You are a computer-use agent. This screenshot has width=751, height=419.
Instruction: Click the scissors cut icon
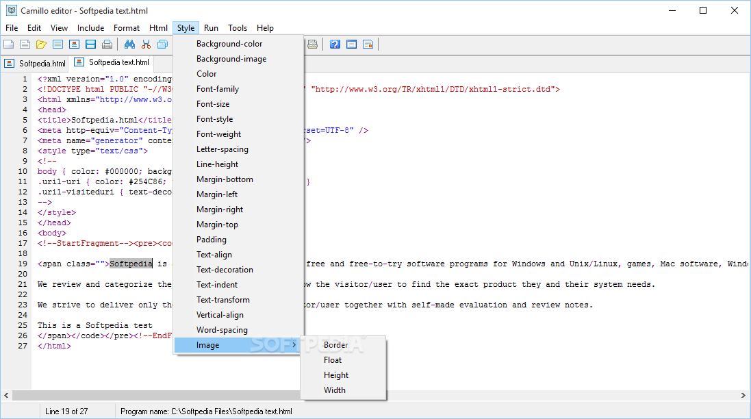(x=146, y=45)
